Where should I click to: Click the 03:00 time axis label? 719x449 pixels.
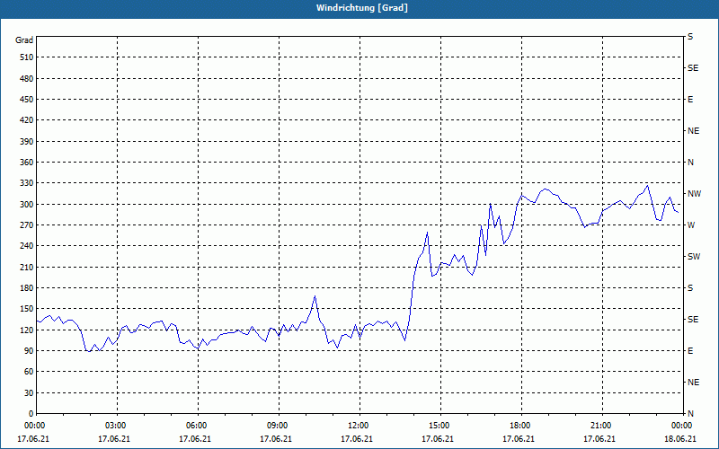116,426
